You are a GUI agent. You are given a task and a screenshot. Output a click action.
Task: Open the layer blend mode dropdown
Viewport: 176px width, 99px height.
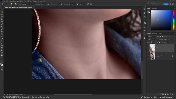tap(153, 40)
